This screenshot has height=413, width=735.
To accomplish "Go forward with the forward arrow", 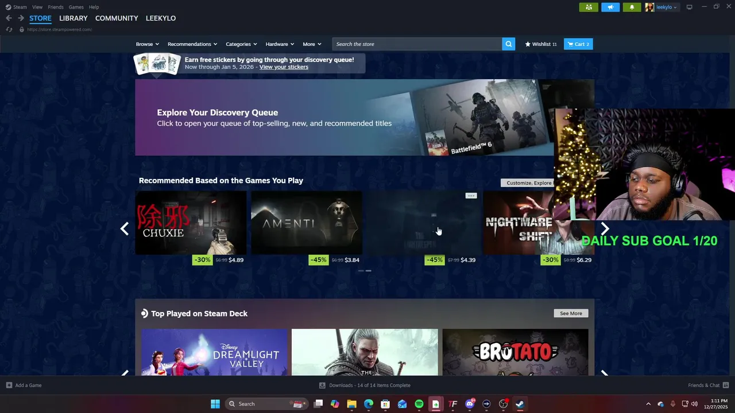I will point(21,18).
